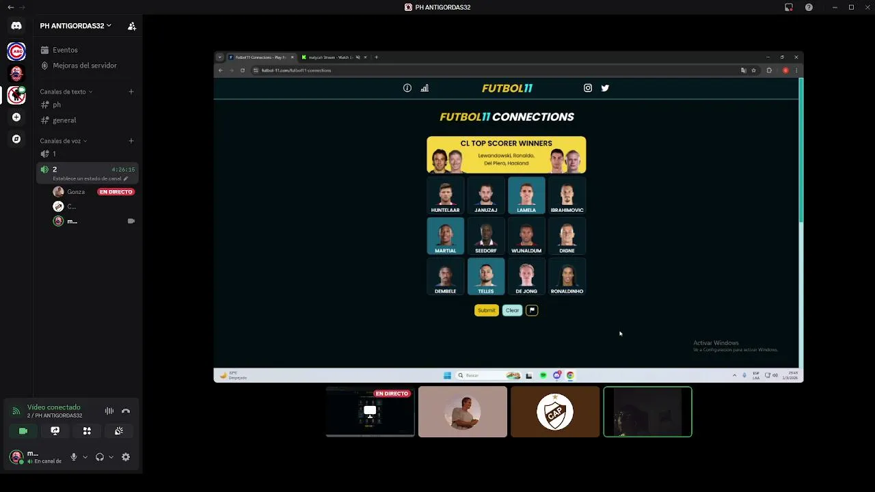Create a text channel with the plus icon
875x492 pixels.
click(x=131, y=92)
